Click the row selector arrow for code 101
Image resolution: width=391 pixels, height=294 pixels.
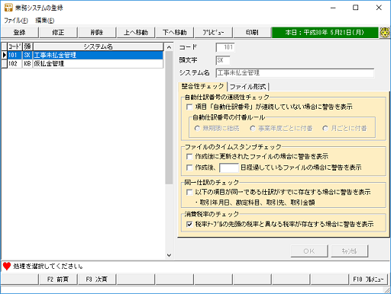(4, 55)
